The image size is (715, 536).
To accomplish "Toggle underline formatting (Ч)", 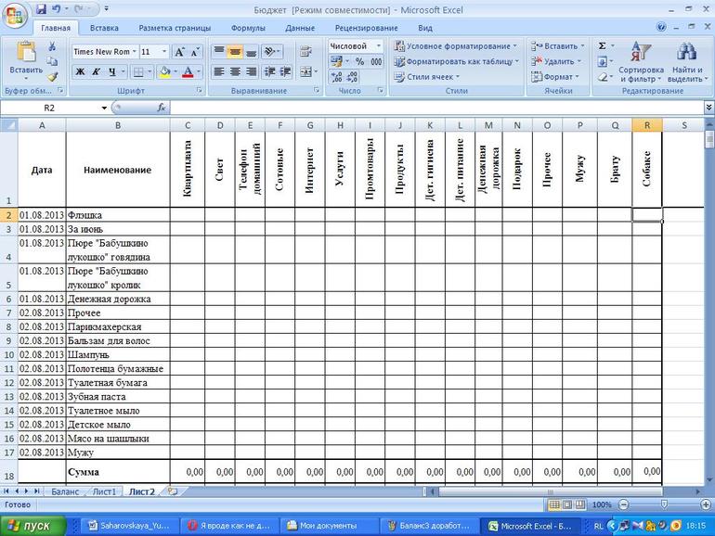I will [112, 72].
